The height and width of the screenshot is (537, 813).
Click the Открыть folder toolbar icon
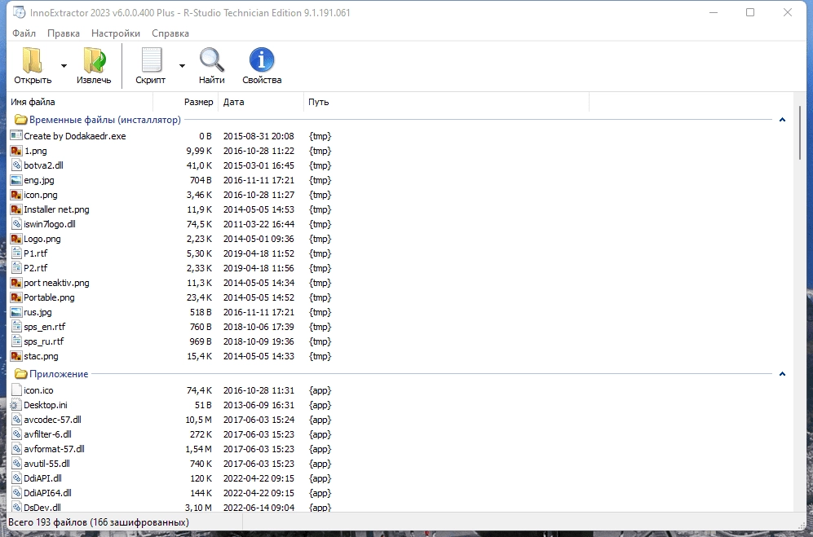(x=32, y=60)
